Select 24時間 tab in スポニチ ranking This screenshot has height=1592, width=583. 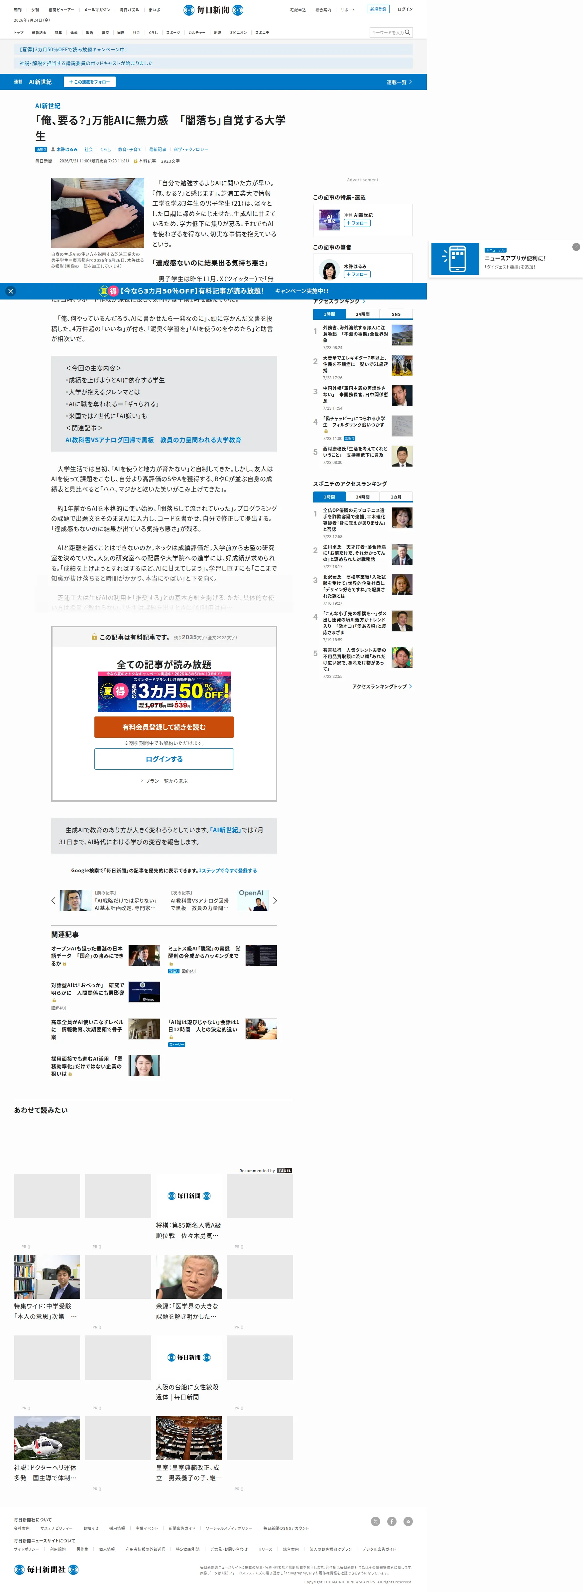click(363, 497)
